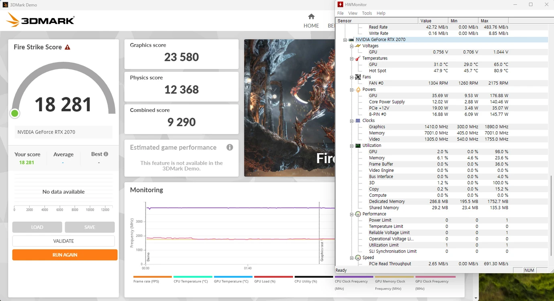554x301 pixels.
Task: Toggle Frame rate (FPS) legend swatch
Action: 153,277
